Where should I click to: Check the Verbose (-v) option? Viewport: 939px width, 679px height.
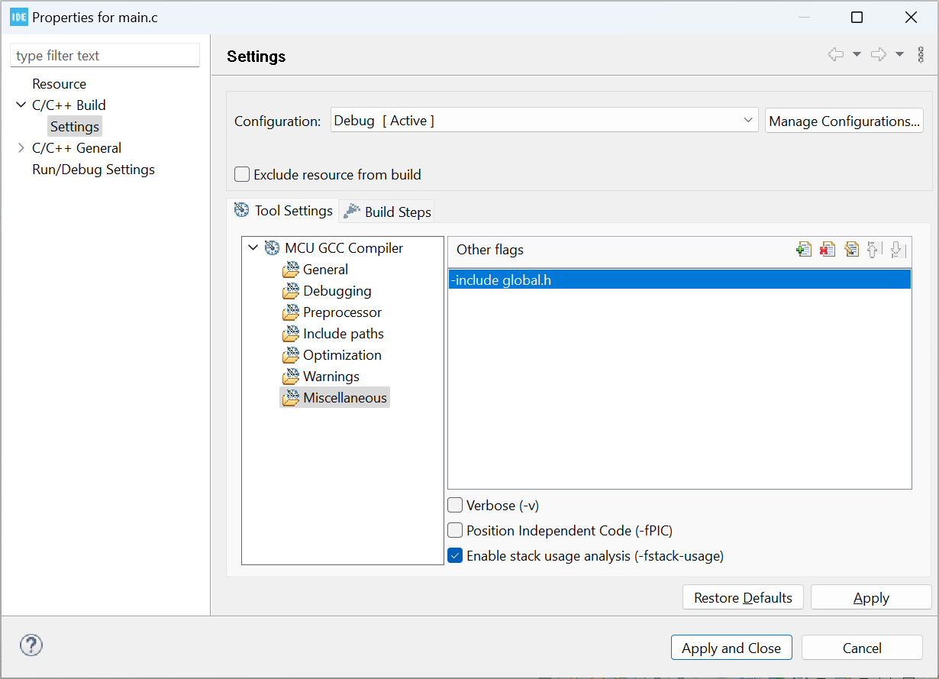[x=455, y=505]
